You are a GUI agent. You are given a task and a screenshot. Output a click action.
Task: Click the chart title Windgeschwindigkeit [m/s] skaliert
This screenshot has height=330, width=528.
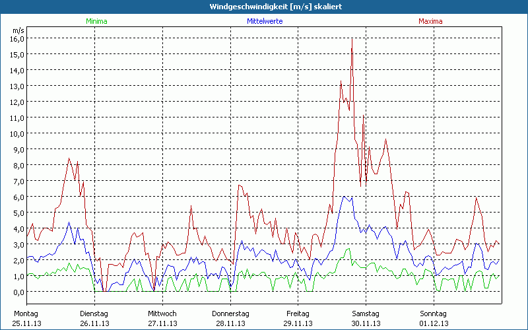point(276,7)
